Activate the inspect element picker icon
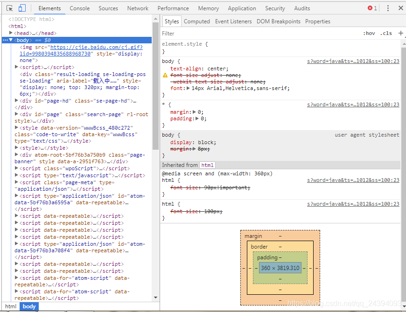The image size is (406, 312). coord(10,8)
